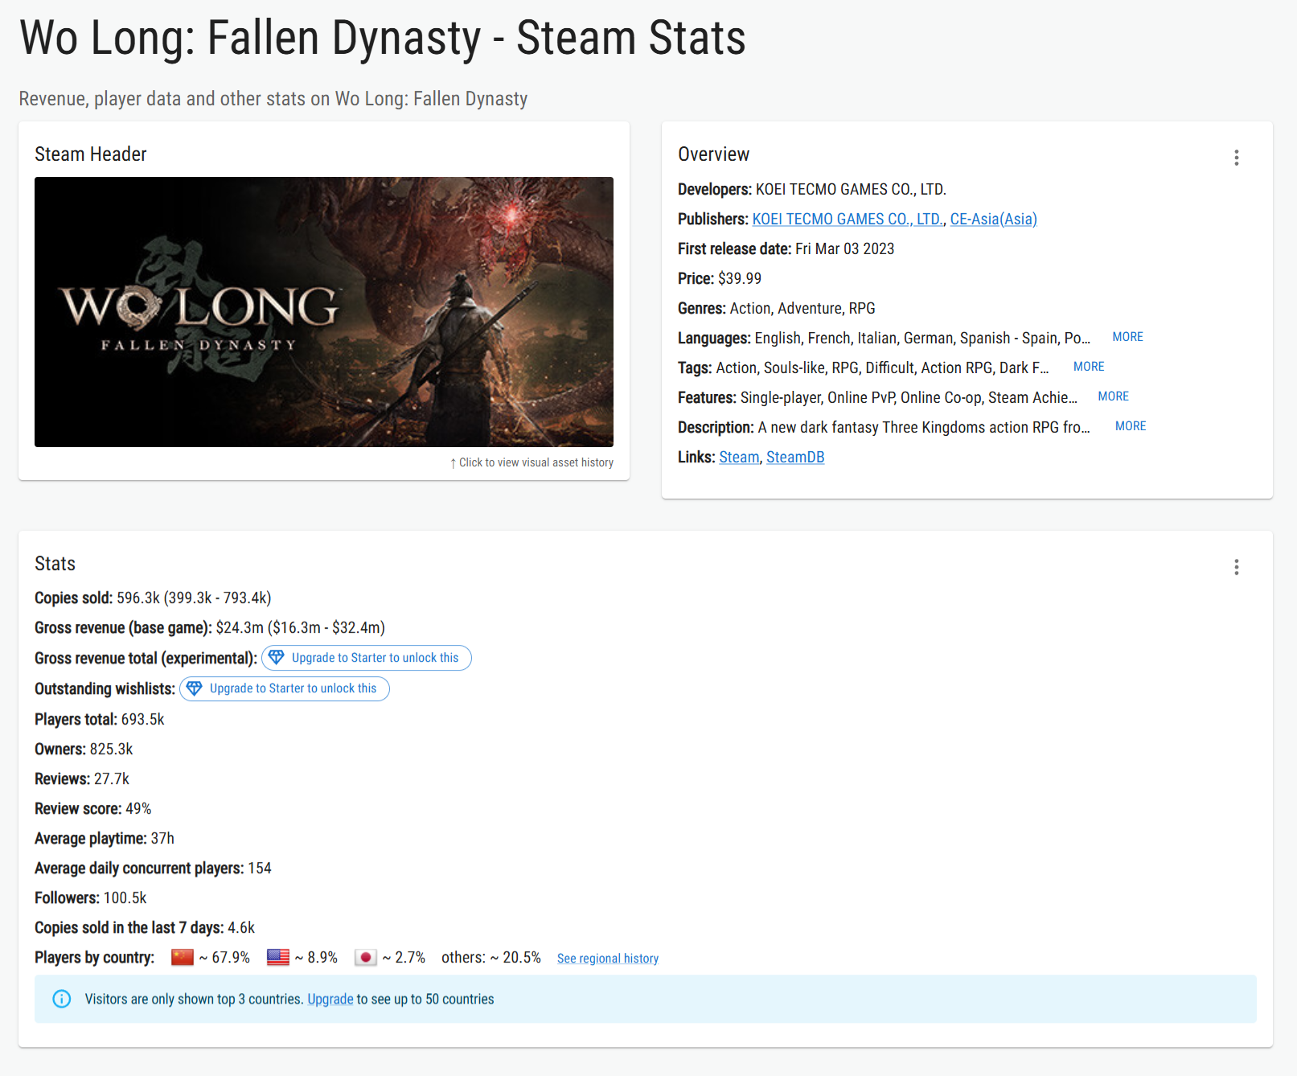Click the Gross revenue (base game) $24.3m value

[301, 627]
